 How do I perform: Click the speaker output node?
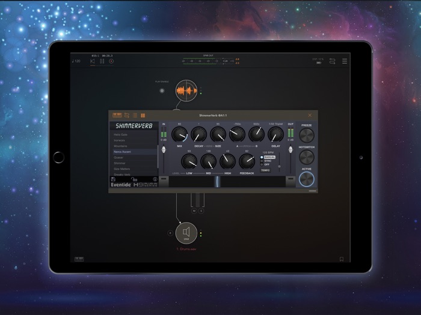(x=186, y=232)
